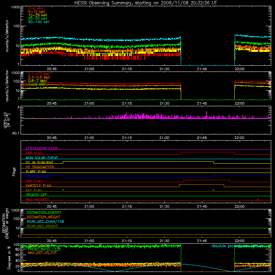Select the ATTENUATOR_STATE flag label

[x=42, y=148]
